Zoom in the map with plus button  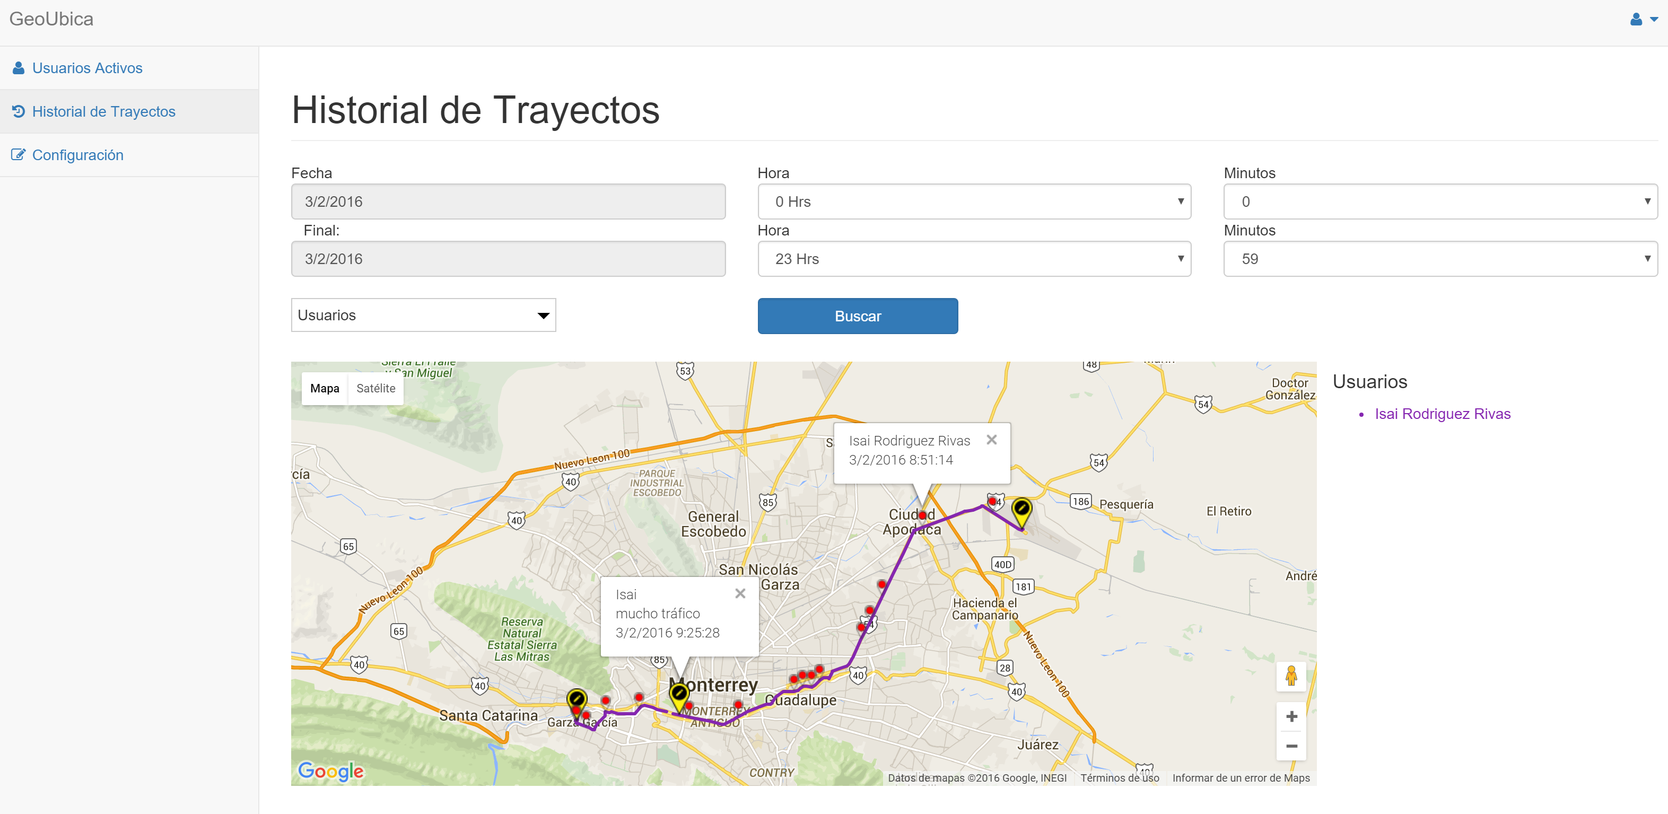coord(1291,716)
